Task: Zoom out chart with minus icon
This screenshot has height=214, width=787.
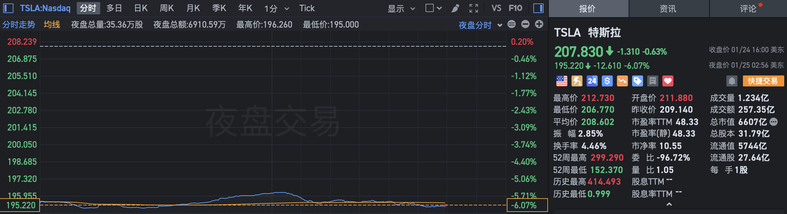Action: point(525,24)
